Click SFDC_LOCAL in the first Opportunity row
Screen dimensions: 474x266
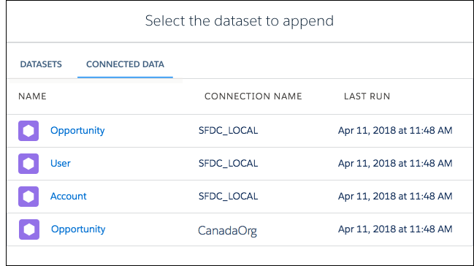click(x=228, y=130)
